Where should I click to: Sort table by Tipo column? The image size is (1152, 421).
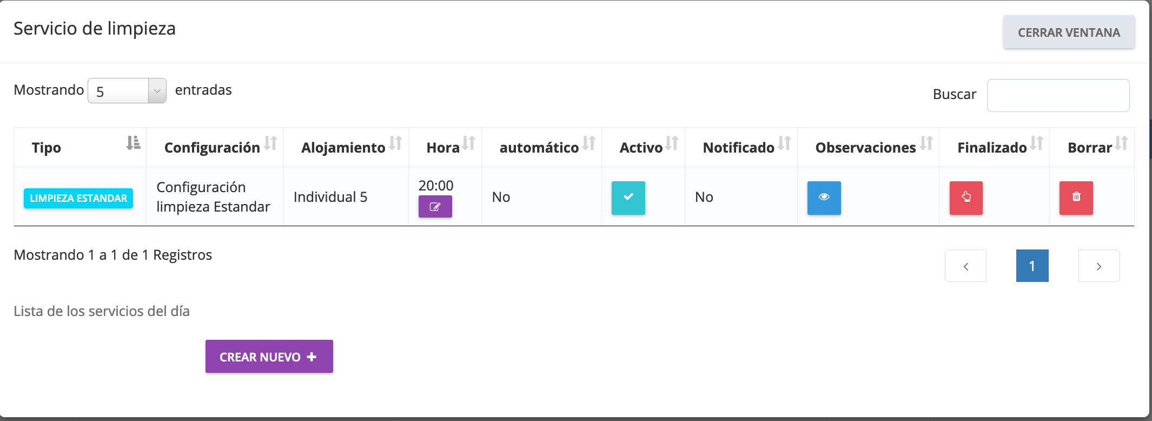click(80, 147)
